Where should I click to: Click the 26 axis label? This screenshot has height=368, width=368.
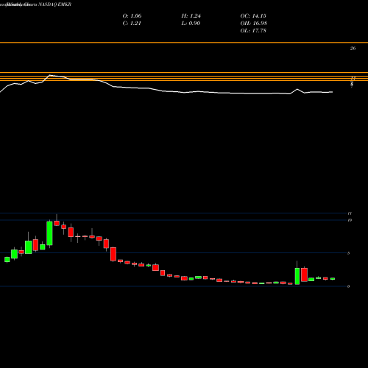point(353,49)
